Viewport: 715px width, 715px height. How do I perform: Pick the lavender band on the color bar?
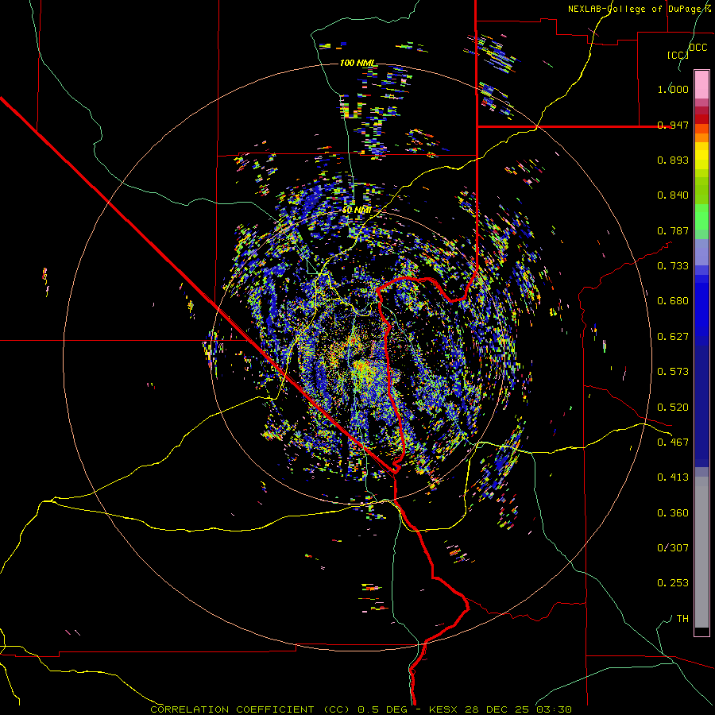point(701,252)
